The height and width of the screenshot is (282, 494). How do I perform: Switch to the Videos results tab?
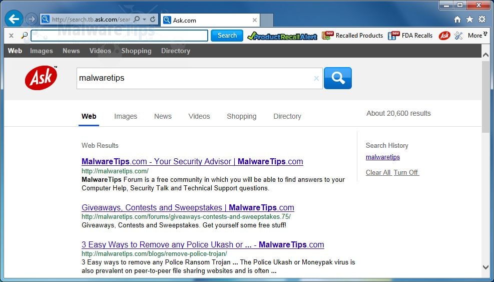click(x=199, y=116)
